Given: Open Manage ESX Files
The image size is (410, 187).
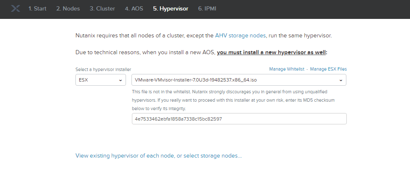Looking at the screenshot, I should (328, 69).
